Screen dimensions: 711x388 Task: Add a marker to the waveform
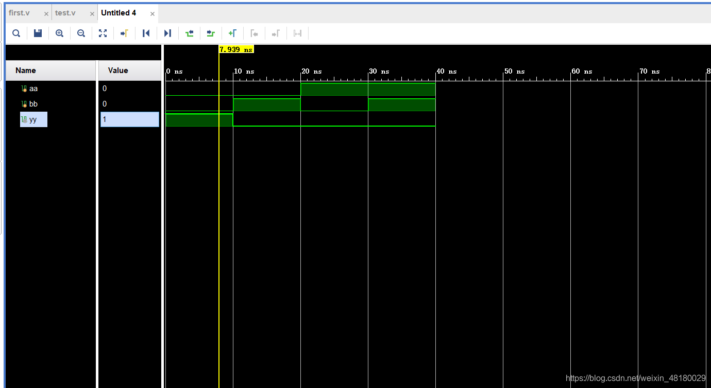click(232, 33)
